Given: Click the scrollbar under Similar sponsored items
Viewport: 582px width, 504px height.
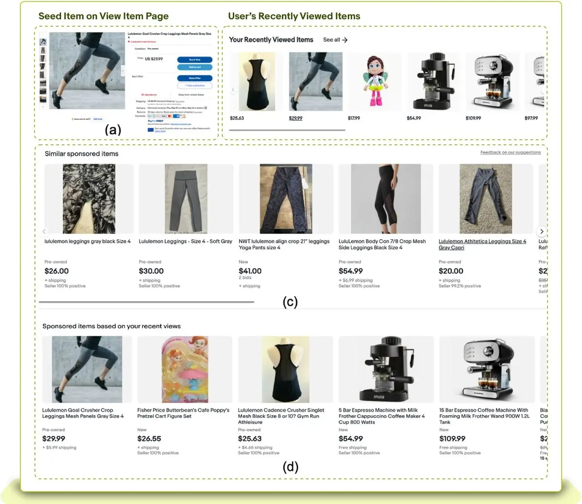Looking at the screenshot, I should click(146, 302).
